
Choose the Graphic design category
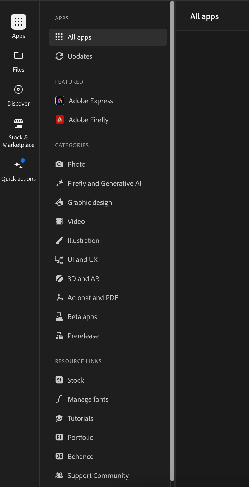(108, 202)
